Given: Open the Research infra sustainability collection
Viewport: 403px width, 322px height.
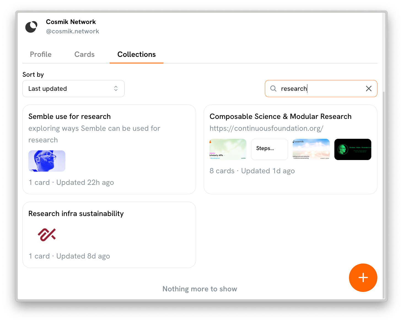Looking at the screenshot, I should [x=109, y=235].
